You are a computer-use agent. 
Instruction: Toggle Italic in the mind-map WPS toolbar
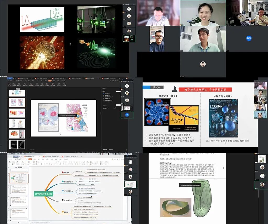[44, 164]
